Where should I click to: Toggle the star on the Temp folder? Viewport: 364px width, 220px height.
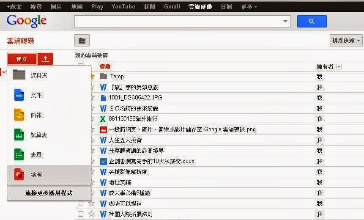[x=93, y=77]
